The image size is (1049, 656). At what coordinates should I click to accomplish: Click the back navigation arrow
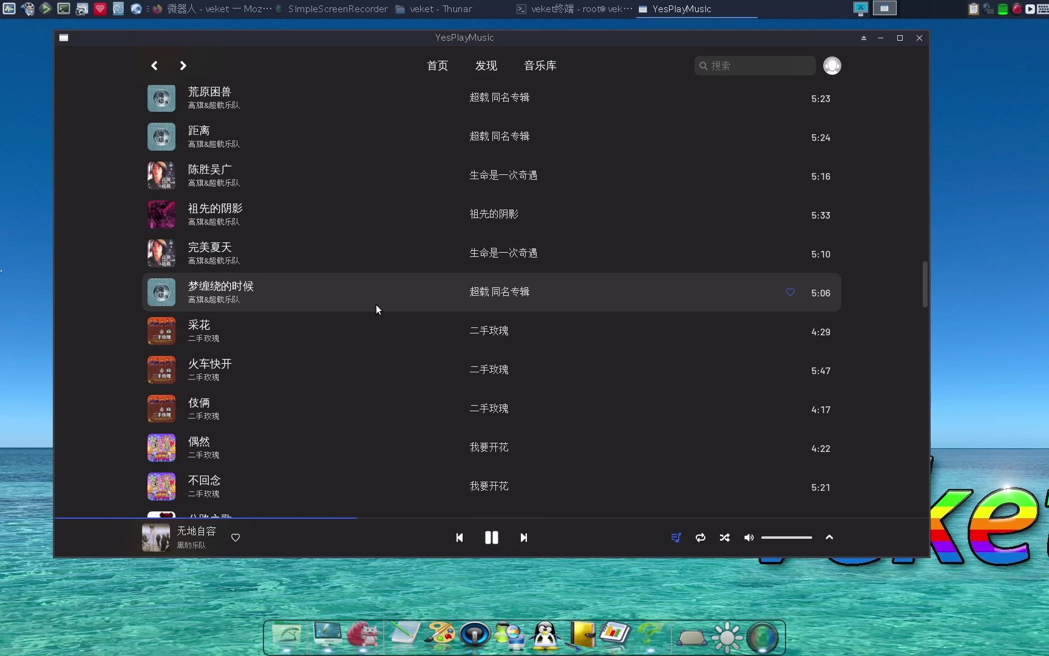click(154, 65)
